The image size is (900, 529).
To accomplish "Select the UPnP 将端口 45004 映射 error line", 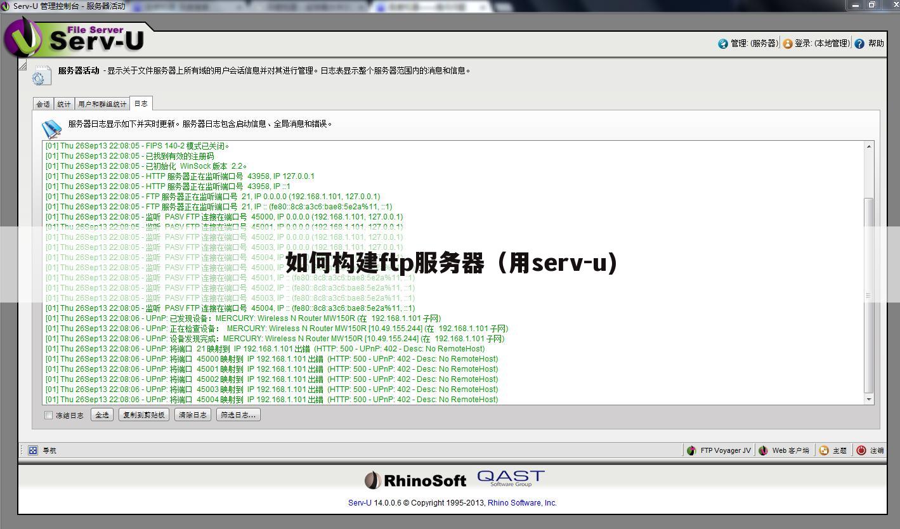I will [x=271, y=400].
